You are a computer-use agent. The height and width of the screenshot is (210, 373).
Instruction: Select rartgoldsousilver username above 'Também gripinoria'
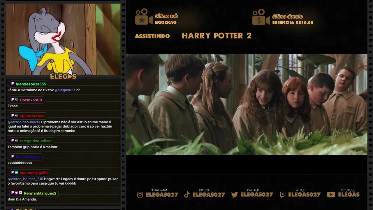(x=36, y=141)
